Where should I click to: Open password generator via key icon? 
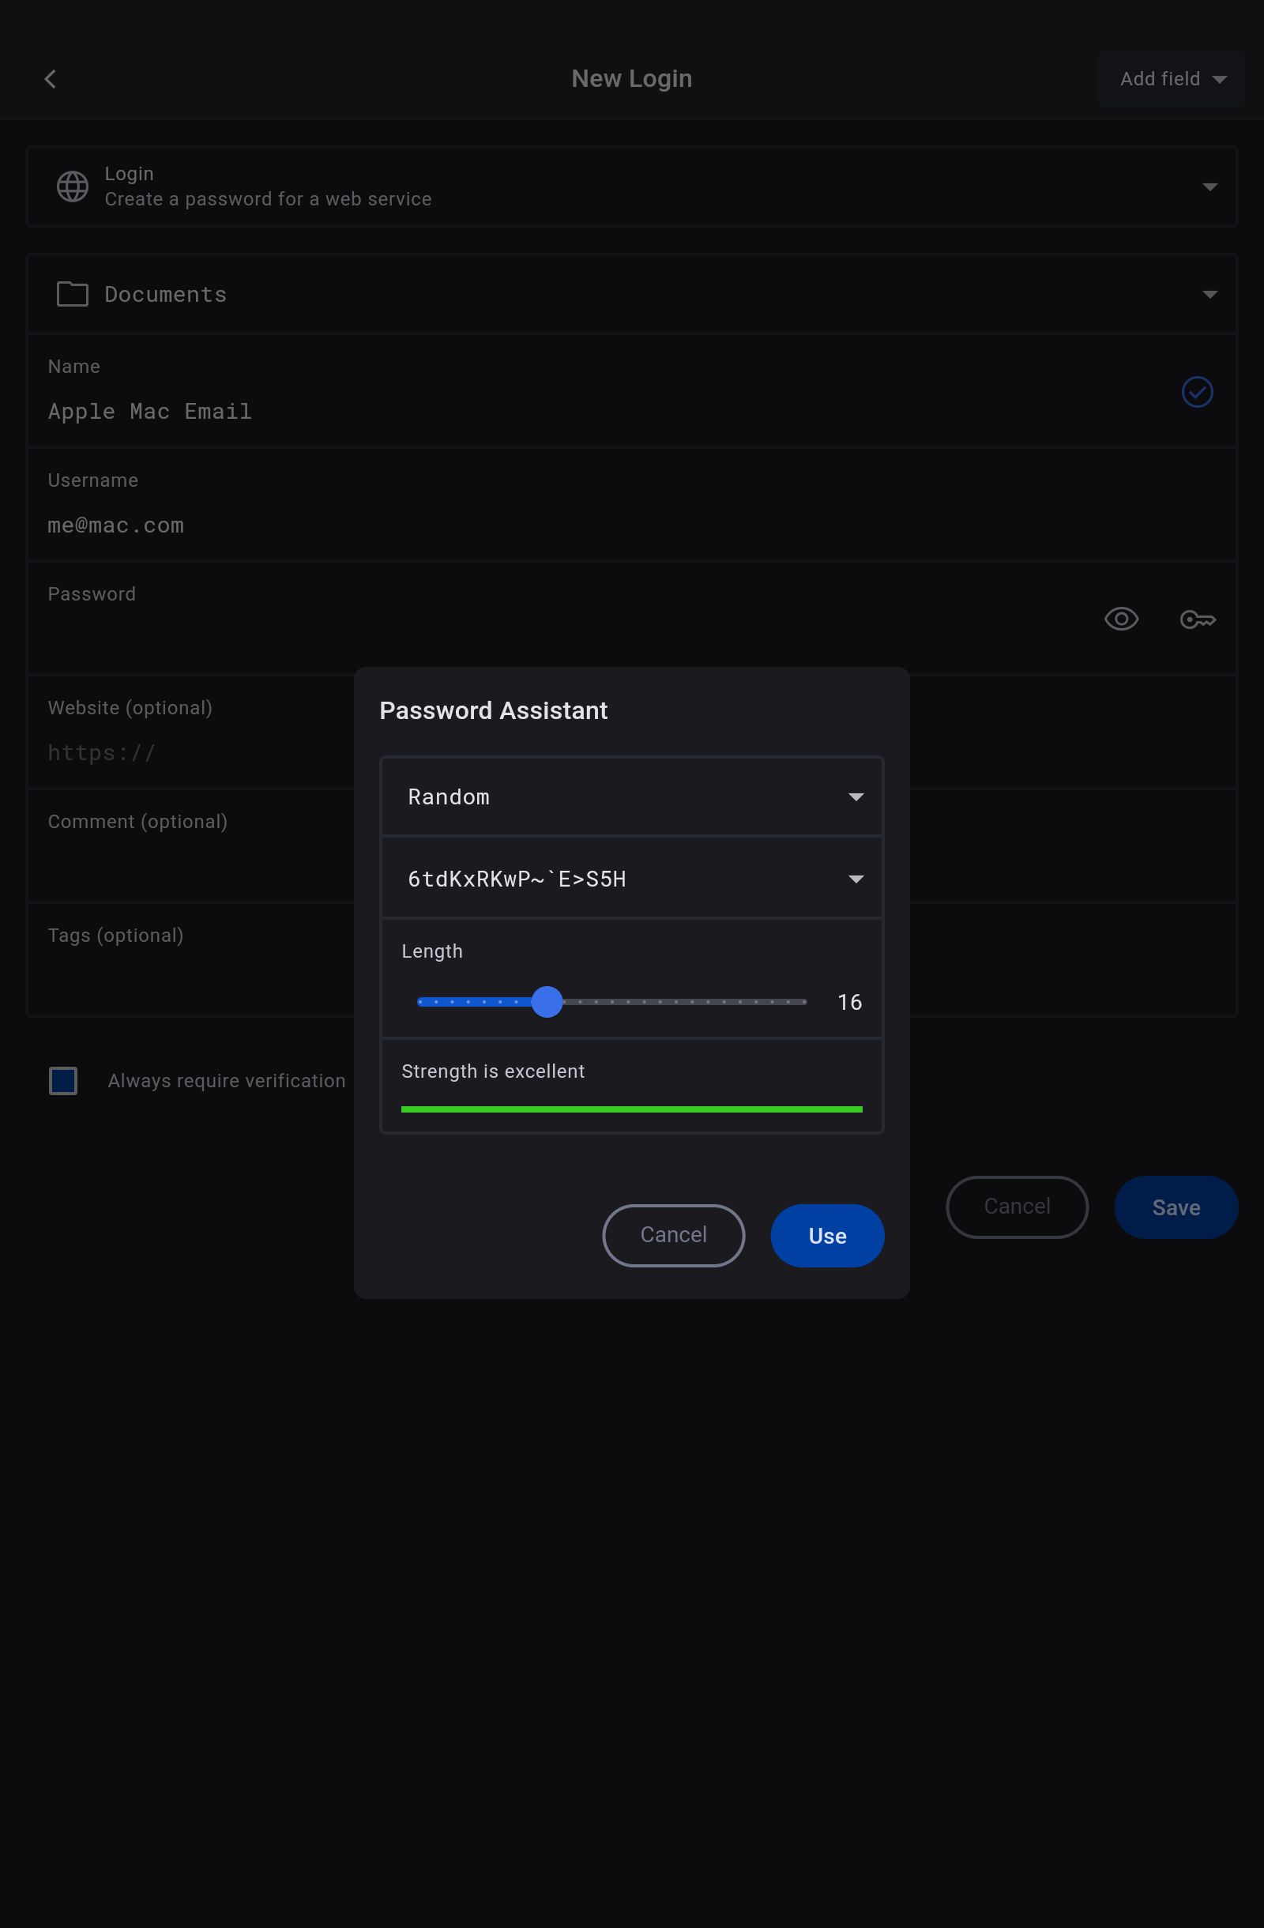pos(1197,619)
